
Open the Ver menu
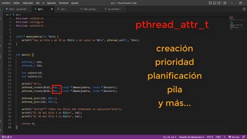click(38, 3)
